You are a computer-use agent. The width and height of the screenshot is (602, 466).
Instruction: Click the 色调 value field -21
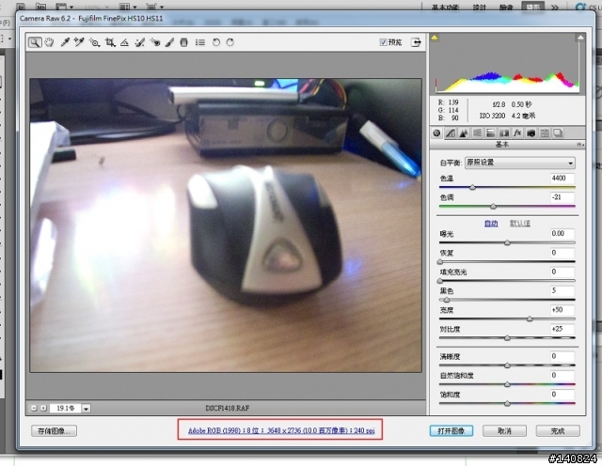click(562, 197)
